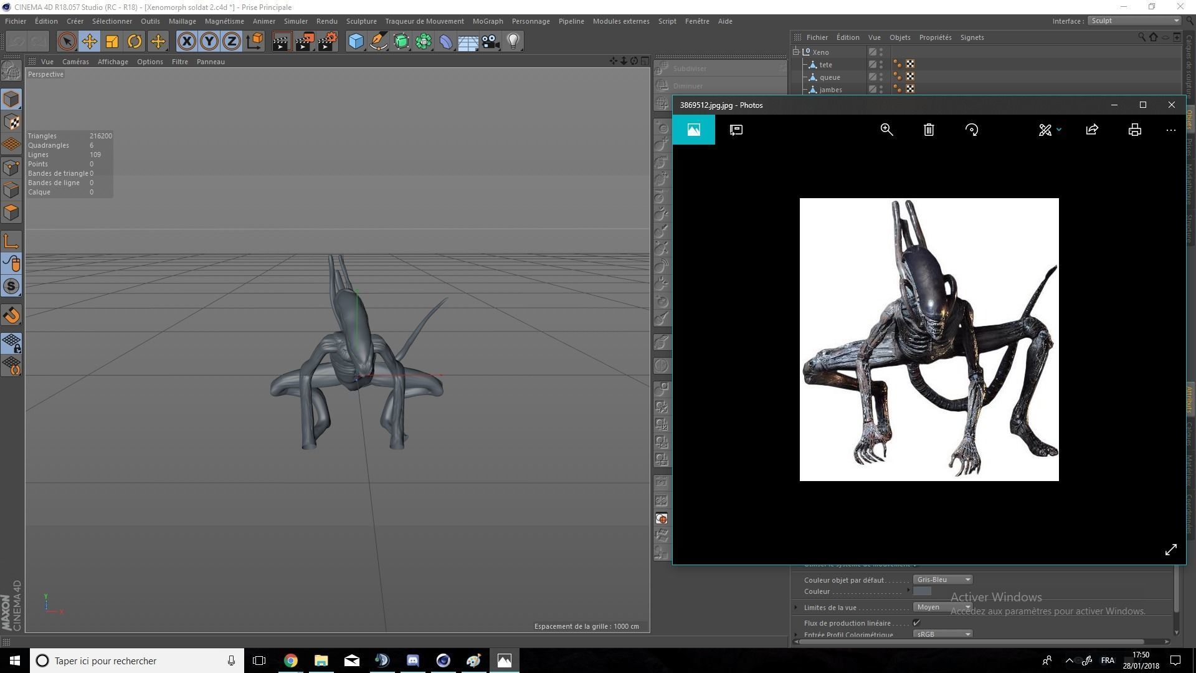Open Windows Start menu

[x=15, y=661]
